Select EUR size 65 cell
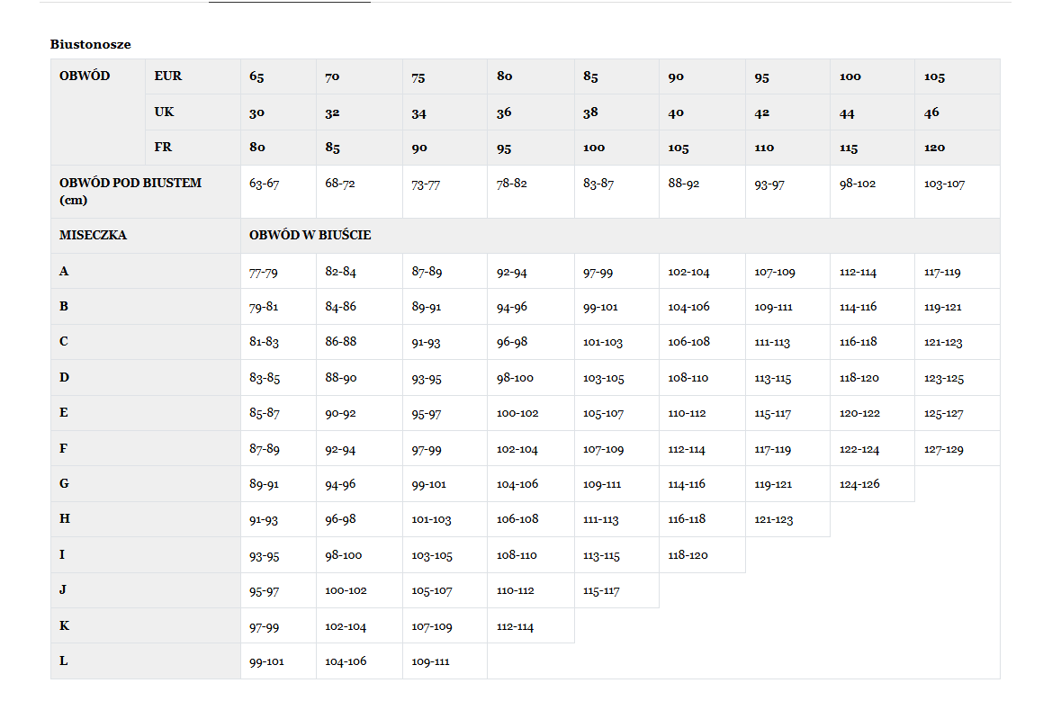Screen dimensions: 1052x719 pyautogui.click(x=256, y=77)
